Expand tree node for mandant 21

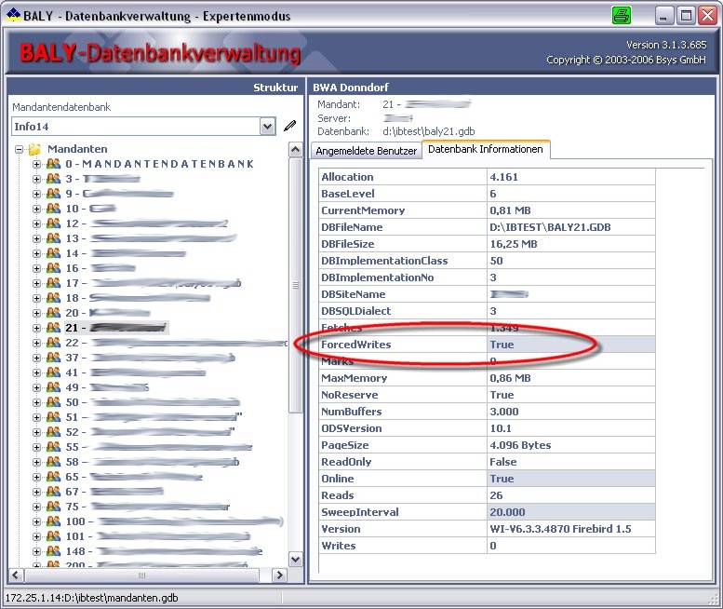[x=36, y=328]
